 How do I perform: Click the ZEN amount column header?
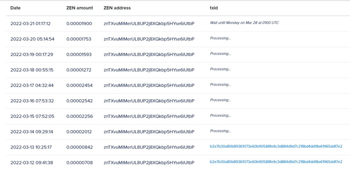coord(80,8)
